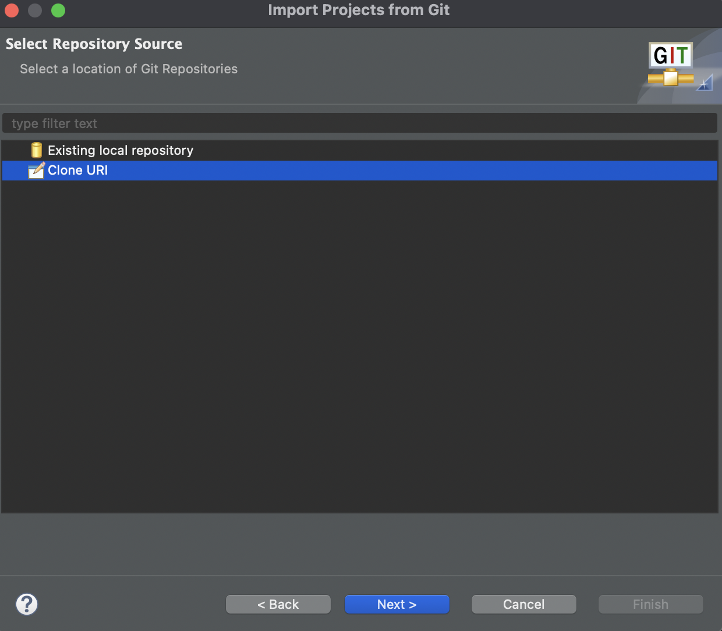
Task: Click the green maximize window control
Action: (x=58, y=10)
